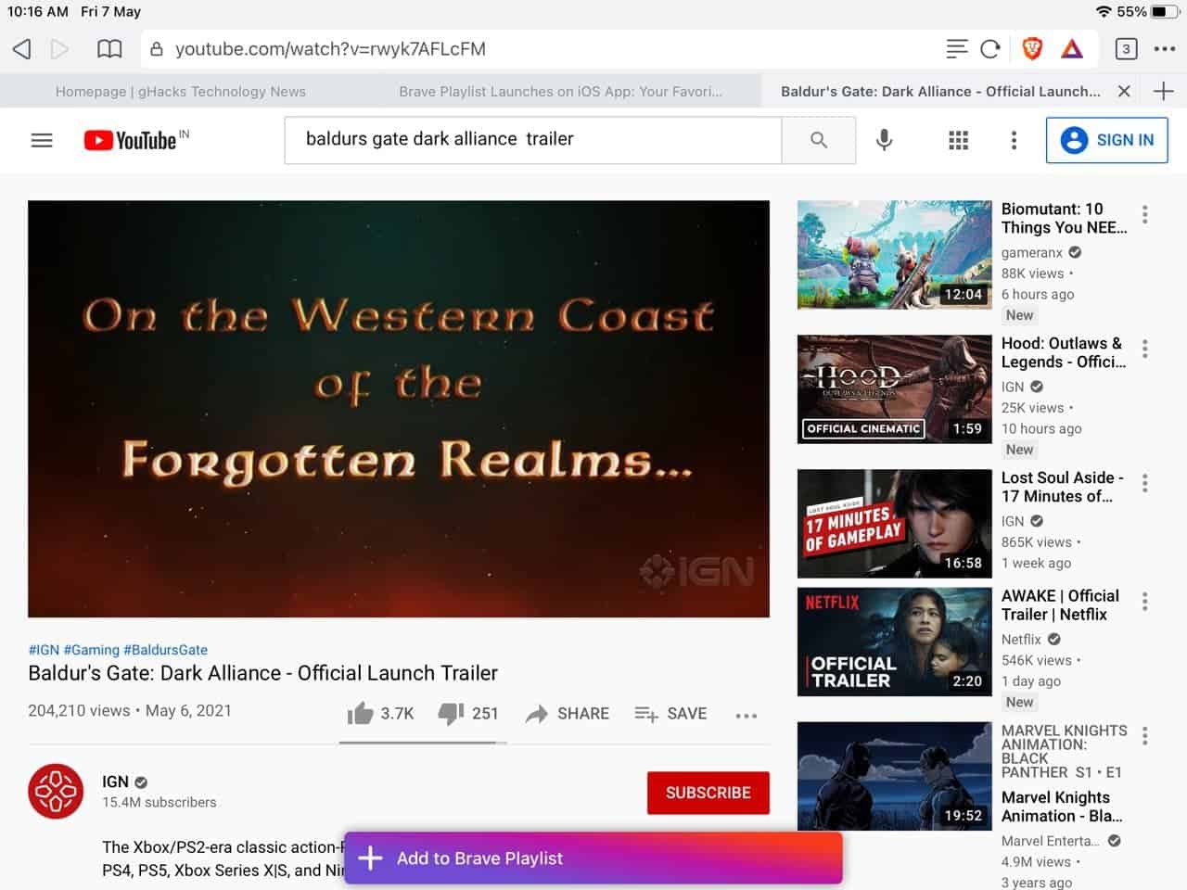Open Brave Rewards triangle icon

pos(1072,49)
